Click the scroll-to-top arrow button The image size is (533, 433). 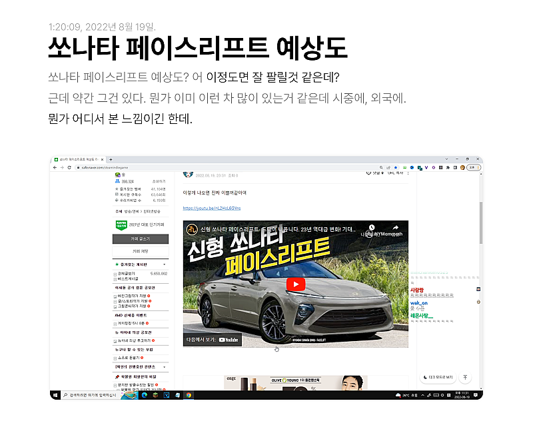click(465, 377)
